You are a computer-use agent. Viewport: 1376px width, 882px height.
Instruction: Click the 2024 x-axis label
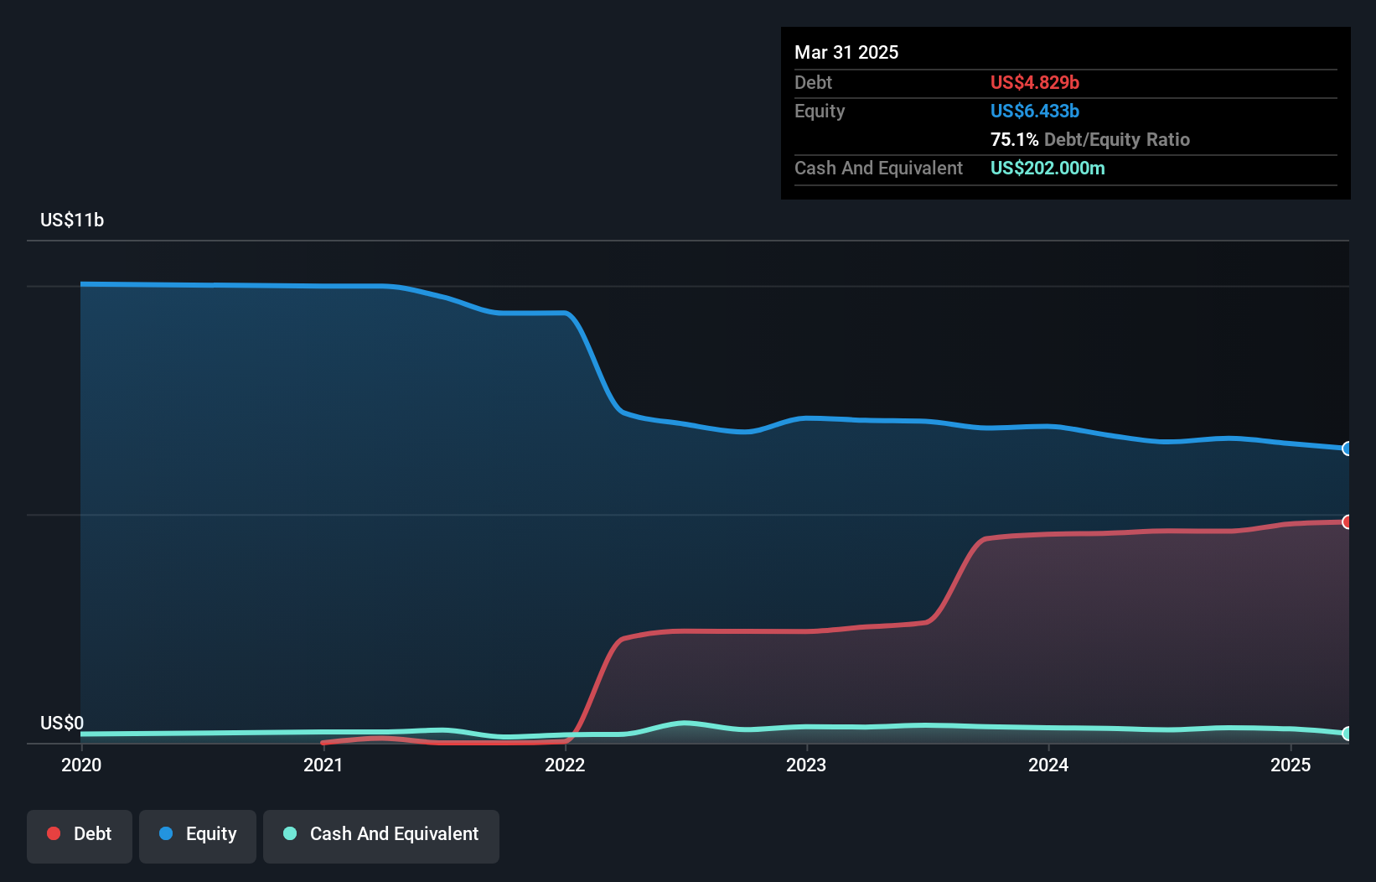pyautogui.click(x=1048, y=765)
